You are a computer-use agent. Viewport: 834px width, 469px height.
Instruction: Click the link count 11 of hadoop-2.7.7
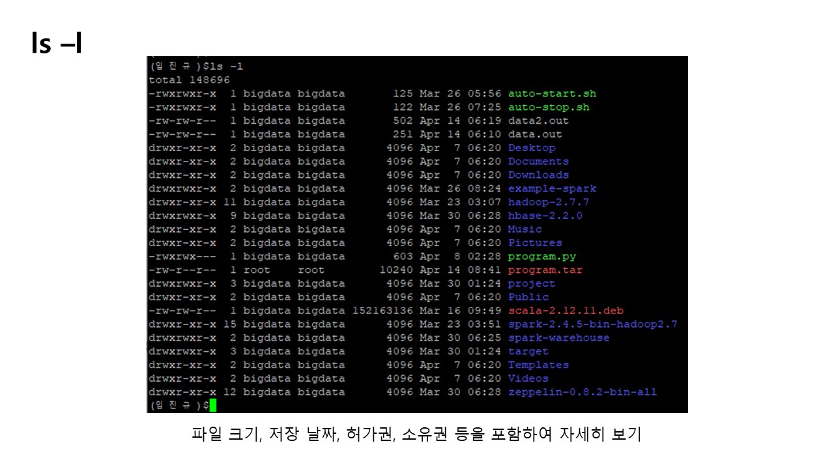pyautogui.click(x=230, y=203)
